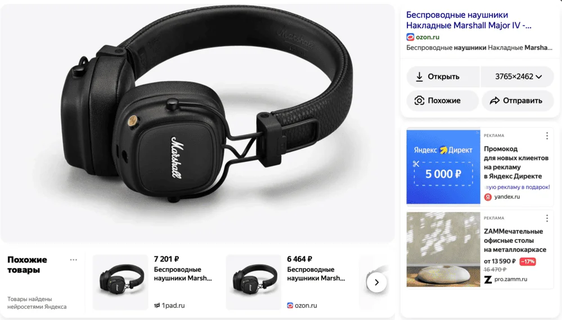Open Marshall Major IV headline link
The image size is (562, 320).
tap(469, 20)
